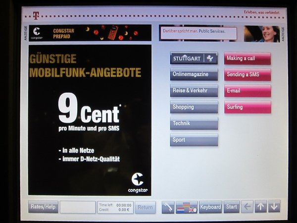Open the Sport section
Screen dimensions: 297x223
[194, 140]
